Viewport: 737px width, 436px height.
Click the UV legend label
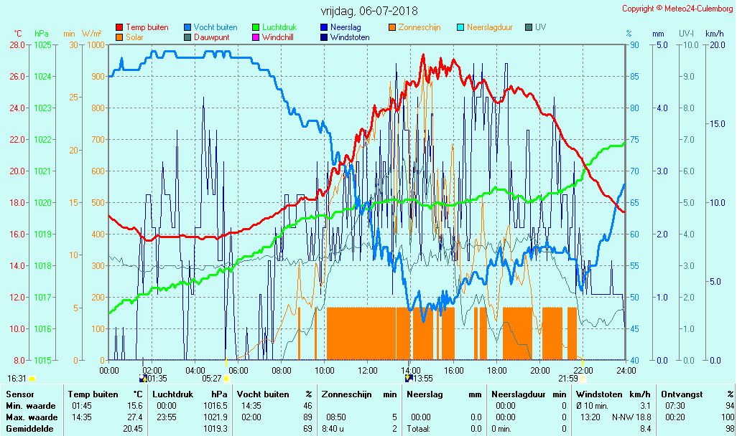pos(540,27)
